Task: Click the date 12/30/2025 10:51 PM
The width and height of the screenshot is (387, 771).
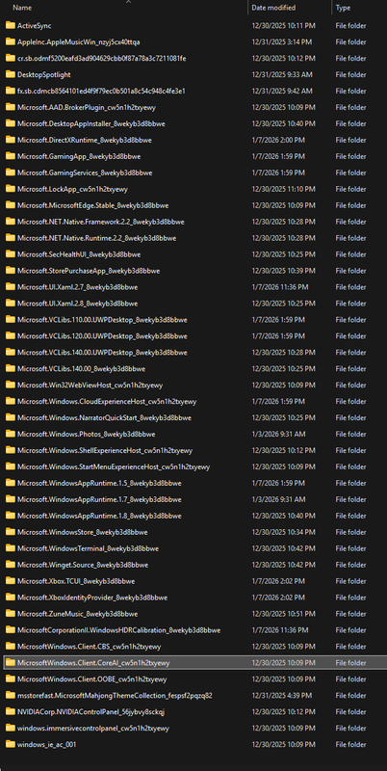Action: pos(283,613)
